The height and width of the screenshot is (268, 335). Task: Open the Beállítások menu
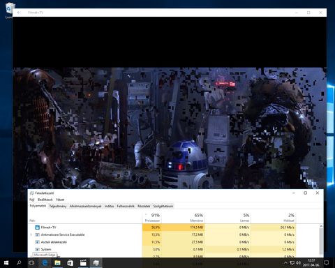(x=45, y=200)
